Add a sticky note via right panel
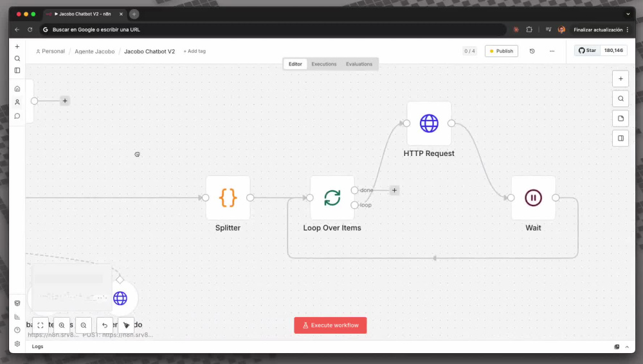 click(620, 118)
